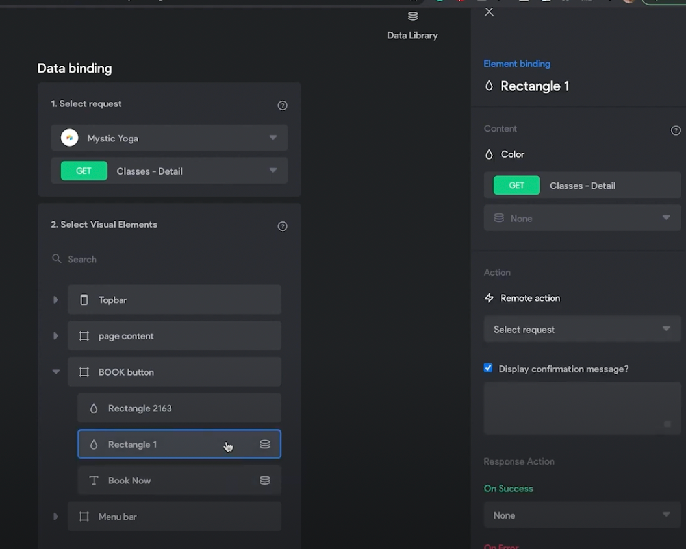Click the On Success label
686x549 pixels.
[x=509, y=488]
